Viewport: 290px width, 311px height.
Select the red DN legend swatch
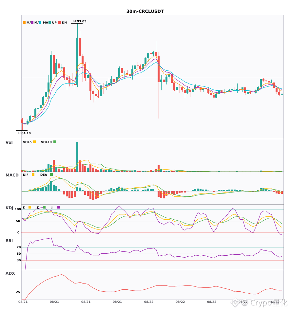coord(60,23)
